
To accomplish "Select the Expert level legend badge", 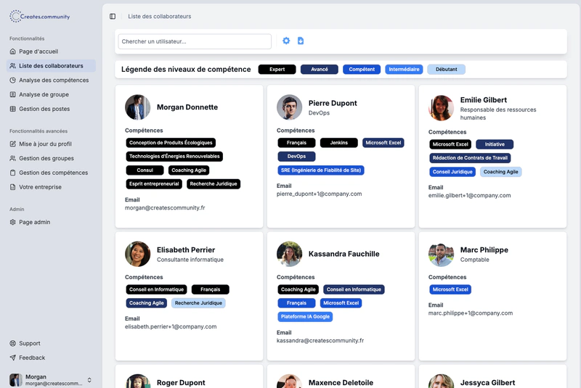I will 277,70.
